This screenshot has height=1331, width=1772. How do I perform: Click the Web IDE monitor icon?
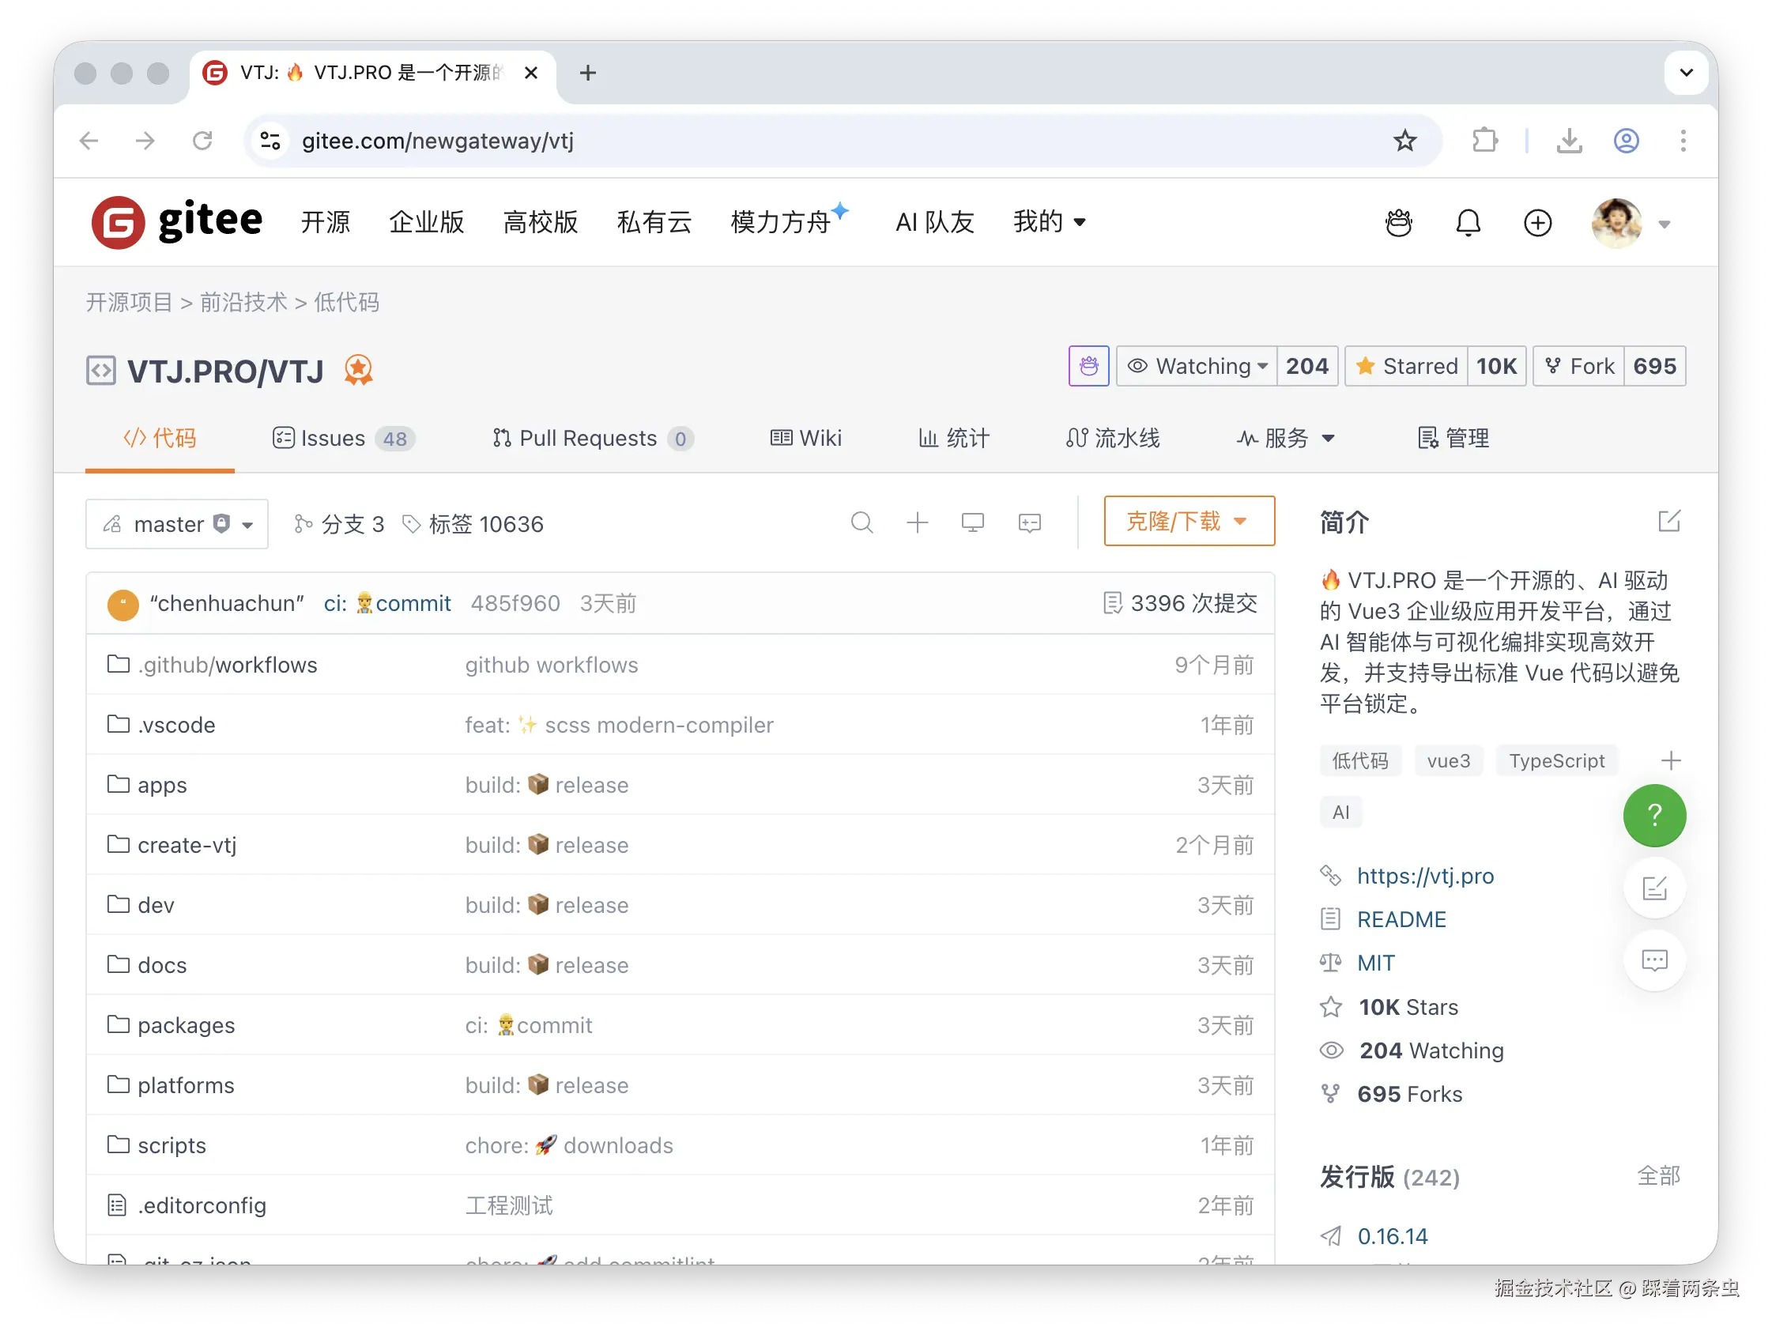pyautogui.click(x=971, y=523)
